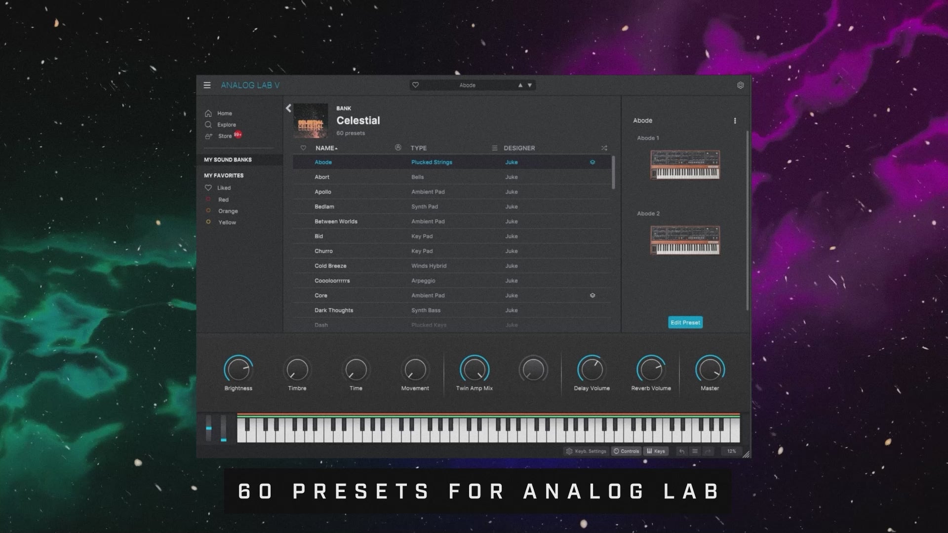Image resolution: width=948 pixels, height=533 pixels.
Task: Like the current Abode preset with the heart
Action: point(416,85)
